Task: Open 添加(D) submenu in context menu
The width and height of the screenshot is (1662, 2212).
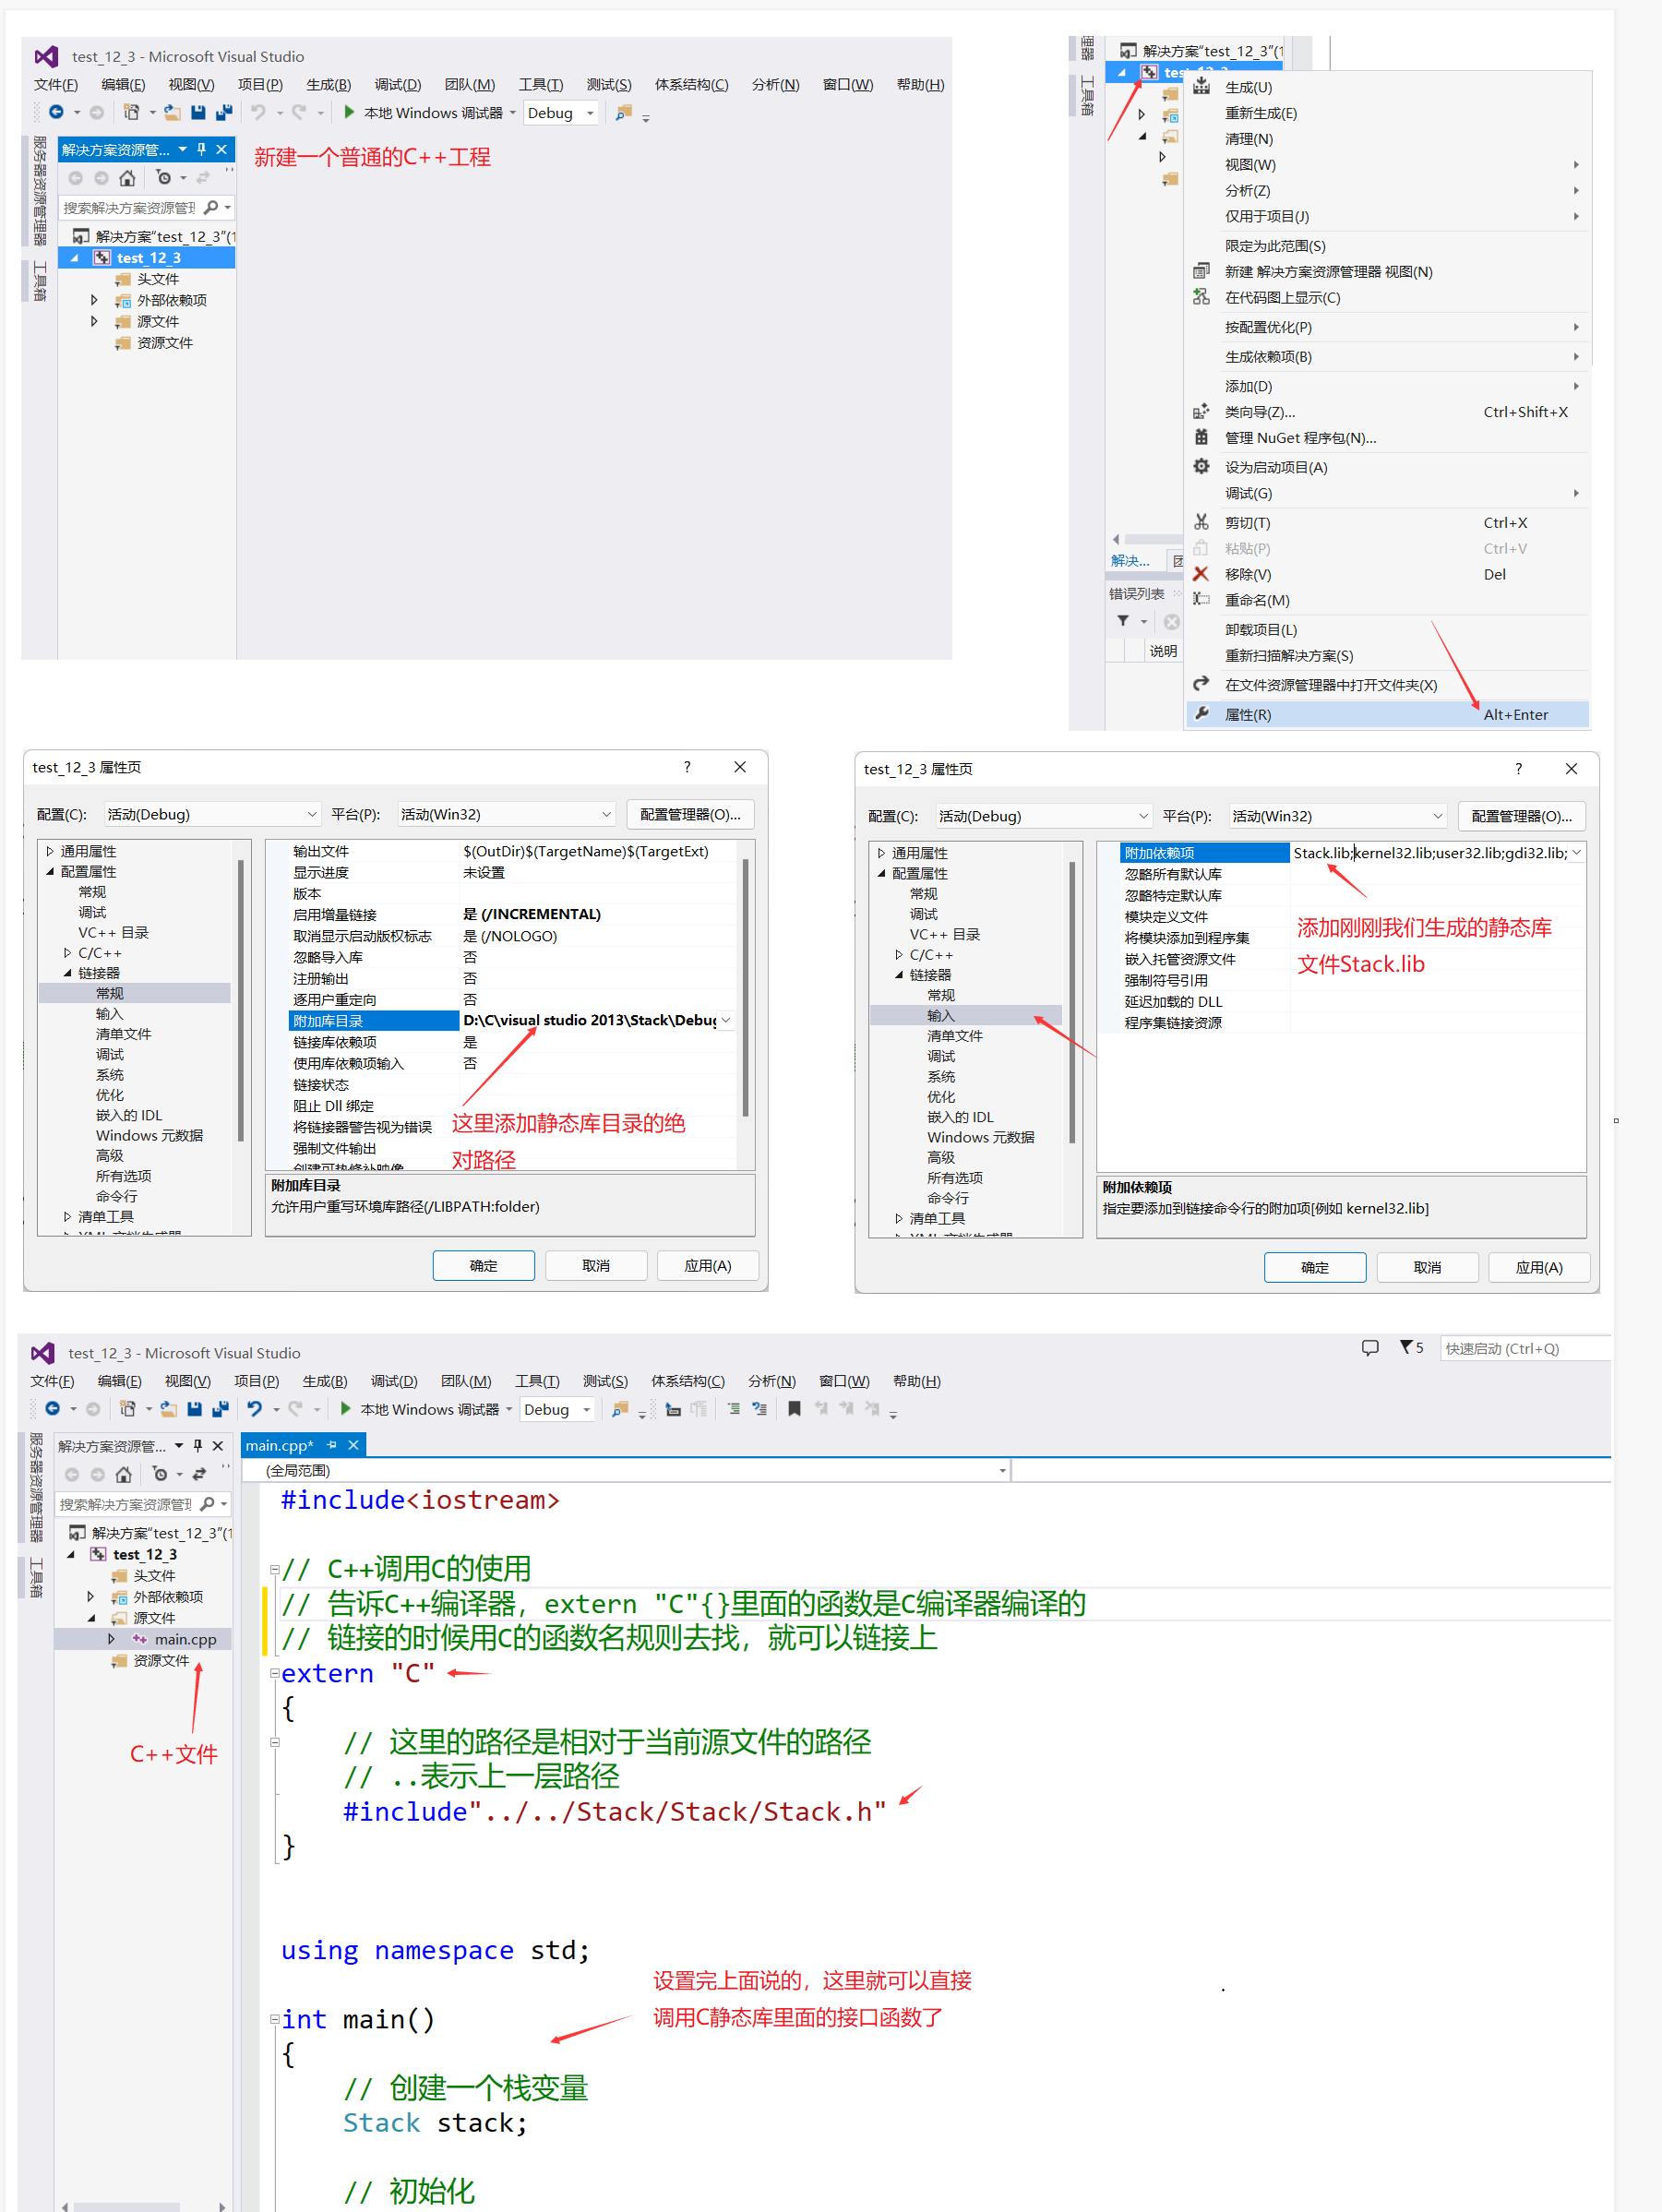Action: pos(1387,386)
